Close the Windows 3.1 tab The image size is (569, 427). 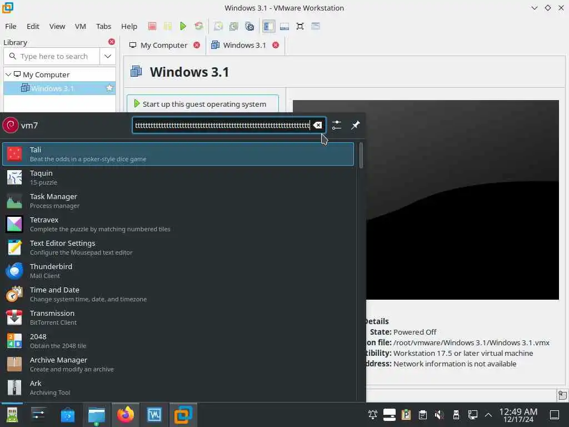(276, 45)
